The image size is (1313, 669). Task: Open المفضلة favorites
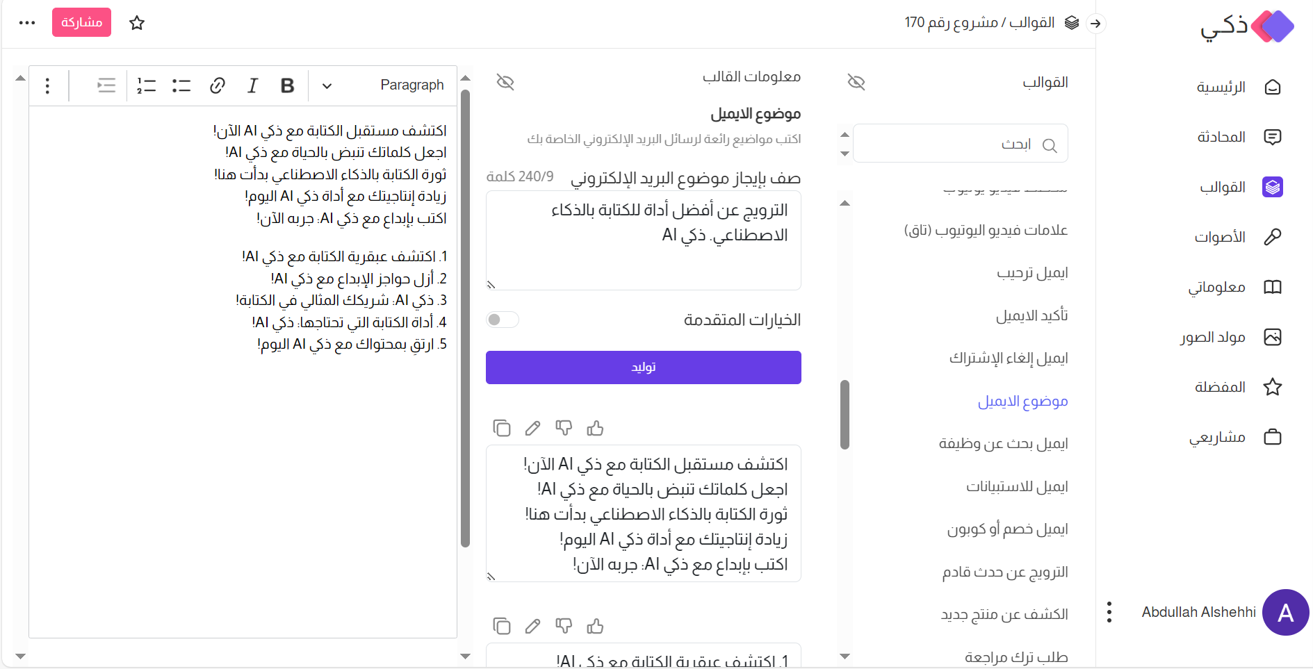1238,387
